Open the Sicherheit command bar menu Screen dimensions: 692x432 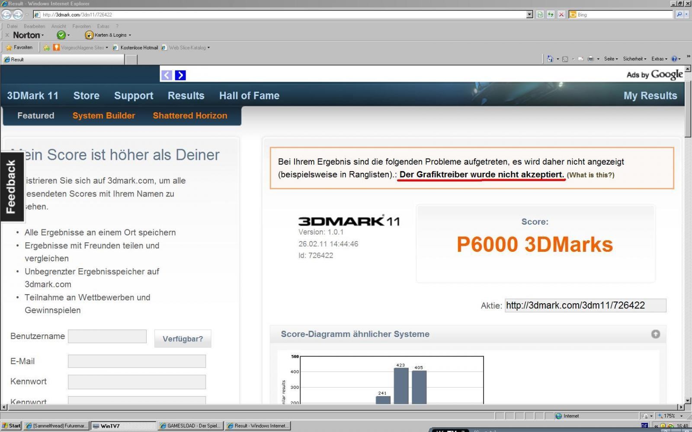click(x=634, y=59)
